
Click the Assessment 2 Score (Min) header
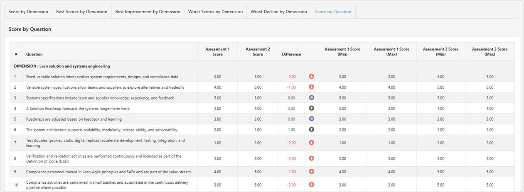[x=440, y=51]
